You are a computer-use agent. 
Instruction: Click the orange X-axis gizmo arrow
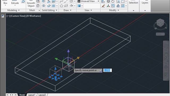point(78,58)
